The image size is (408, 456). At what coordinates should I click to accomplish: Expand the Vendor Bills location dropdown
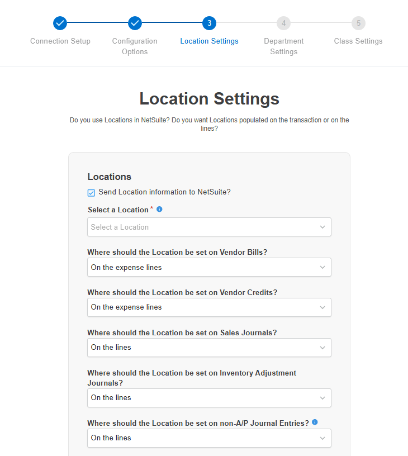(209, 267)
